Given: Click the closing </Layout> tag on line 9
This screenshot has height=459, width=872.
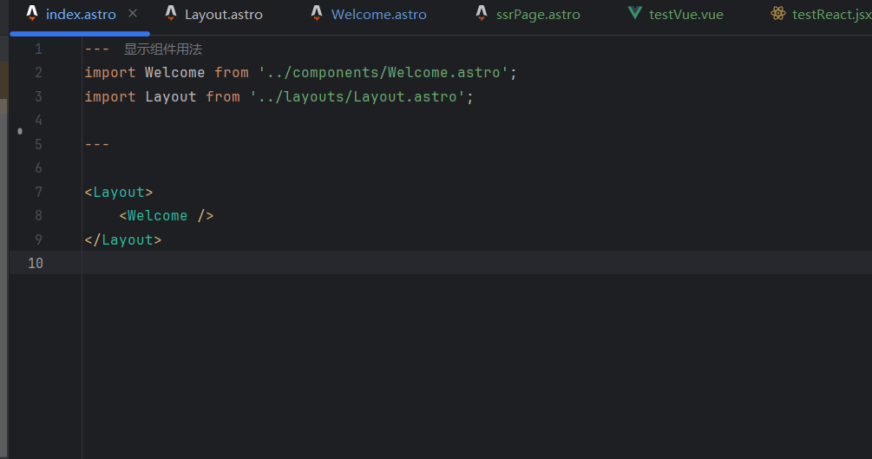Looking at the screenshot, I should point(123,239).
